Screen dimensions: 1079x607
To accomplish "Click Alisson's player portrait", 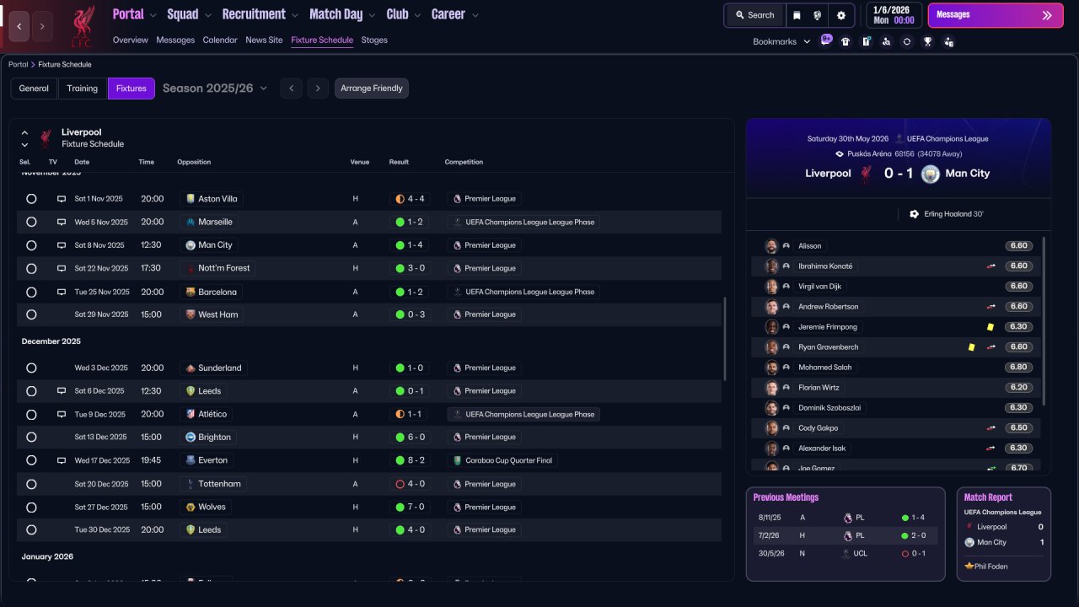I will pyautogui.click(x=771, y=246).
